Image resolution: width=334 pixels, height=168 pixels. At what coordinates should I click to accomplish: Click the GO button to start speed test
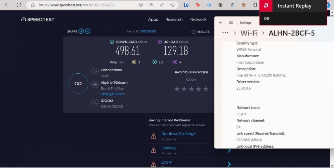click(x=78, y=84)
